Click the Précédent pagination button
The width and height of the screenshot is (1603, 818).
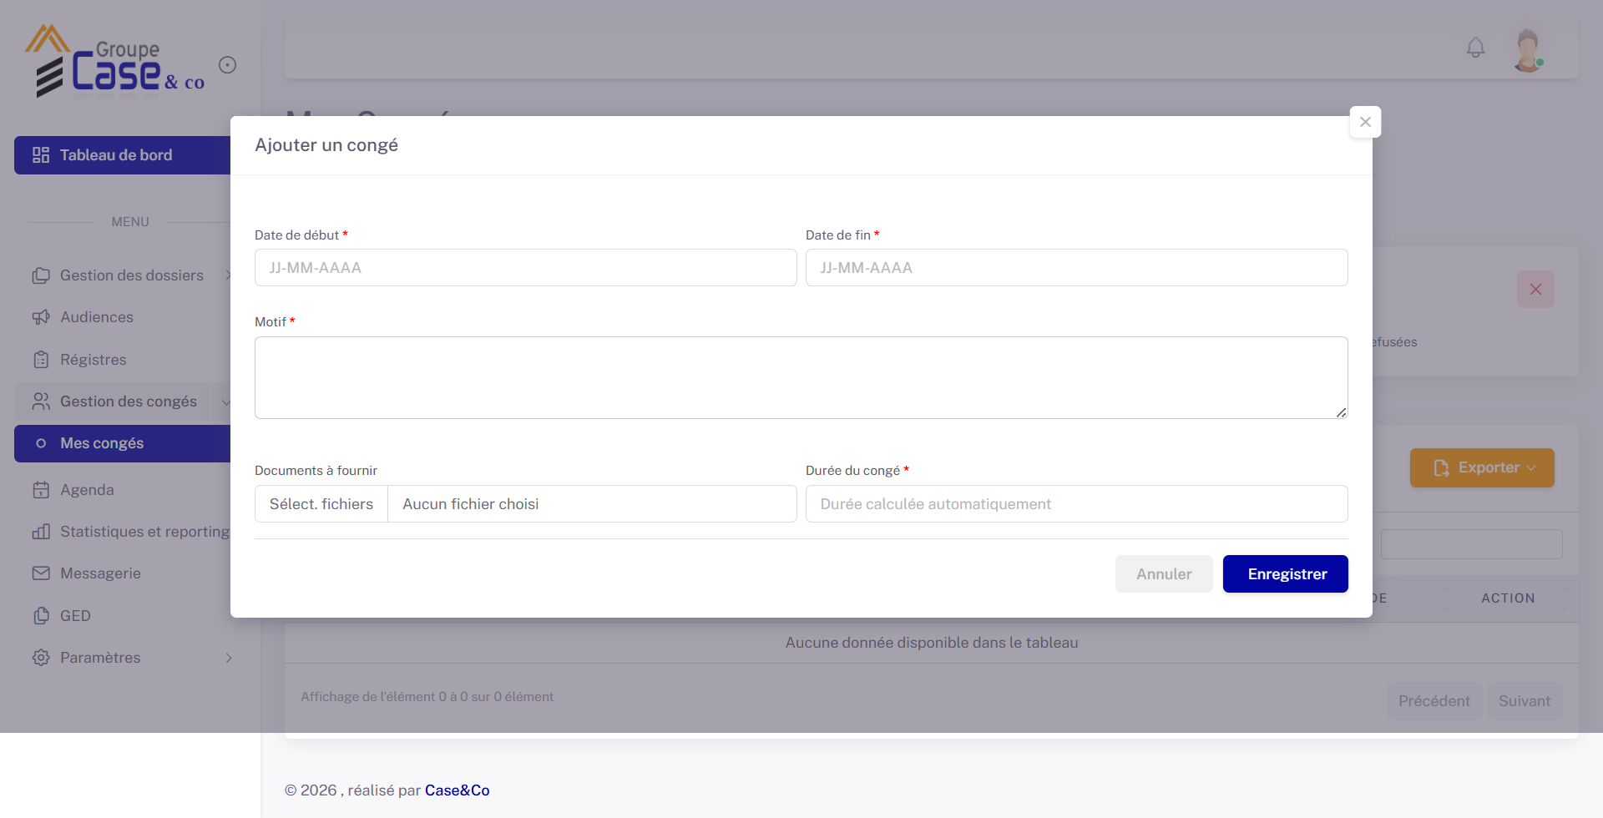point(1434,701)
